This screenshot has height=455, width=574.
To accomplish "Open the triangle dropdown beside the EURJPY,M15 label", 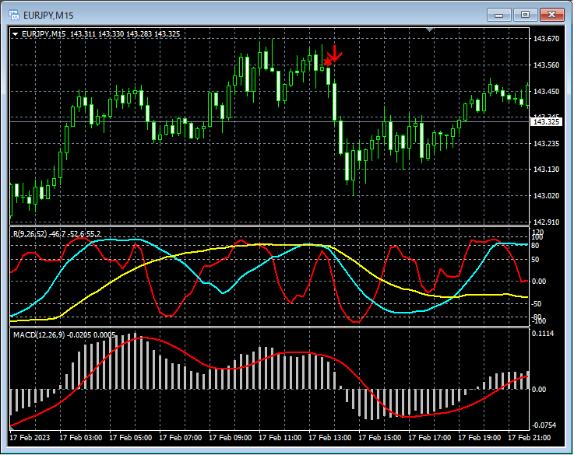I will pos(16,34).
